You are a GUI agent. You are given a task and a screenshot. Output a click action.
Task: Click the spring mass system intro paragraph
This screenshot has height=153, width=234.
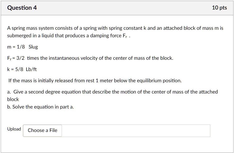click(x=115, y=28)
